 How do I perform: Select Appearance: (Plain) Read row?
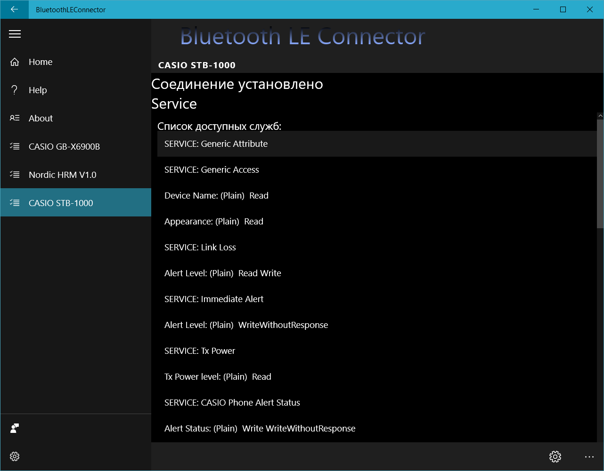[x=377, y=221]
